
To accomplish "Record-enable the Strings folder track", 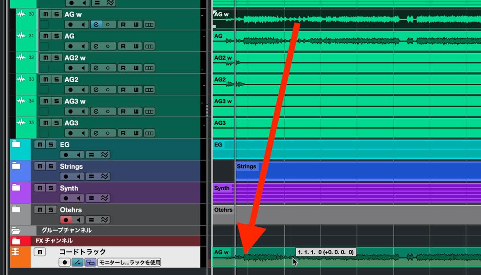I will pyautogui.click(x=66, y=176).
